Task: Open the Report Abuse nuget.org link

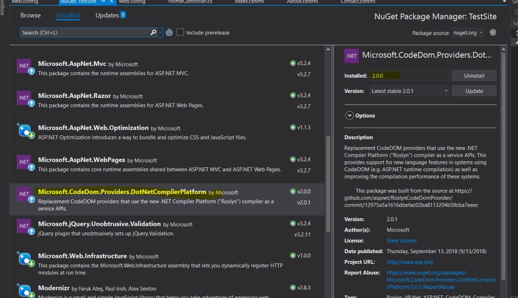Action: 441,279
